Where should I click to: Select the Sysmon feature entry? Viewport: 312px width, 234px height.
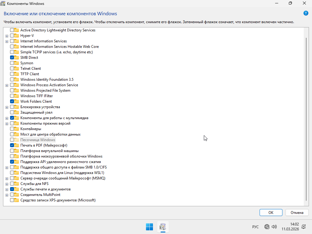(27, 63)
